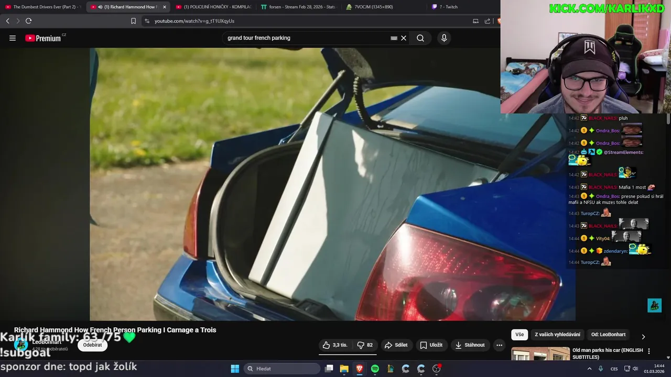The width and height of the screenshot is (671, 377).
Task: Close the Richard Hammond browser tab
Action: tap(165, 7)
